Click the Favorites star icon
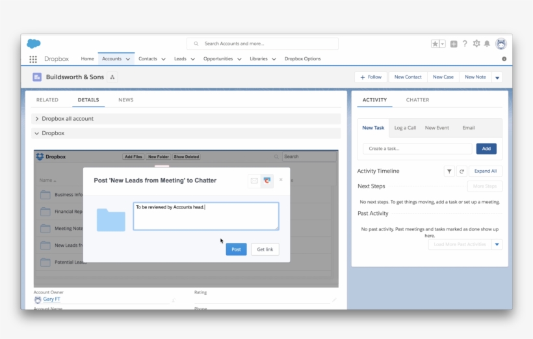The width and height of the screenshot is (533, 339). pyautogui.click(x=435, y=44)
